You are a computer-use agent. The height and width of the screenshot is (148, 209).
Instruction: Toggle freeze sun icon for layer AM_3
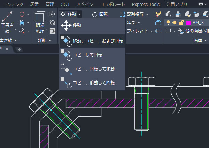click(175, 23)
